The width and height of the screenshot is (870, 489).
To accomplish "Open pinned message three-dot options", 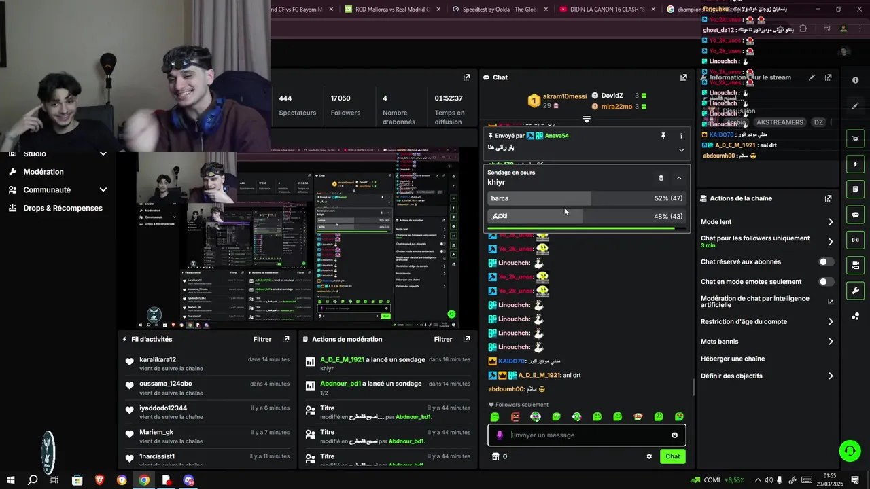I will coord(681,136).
